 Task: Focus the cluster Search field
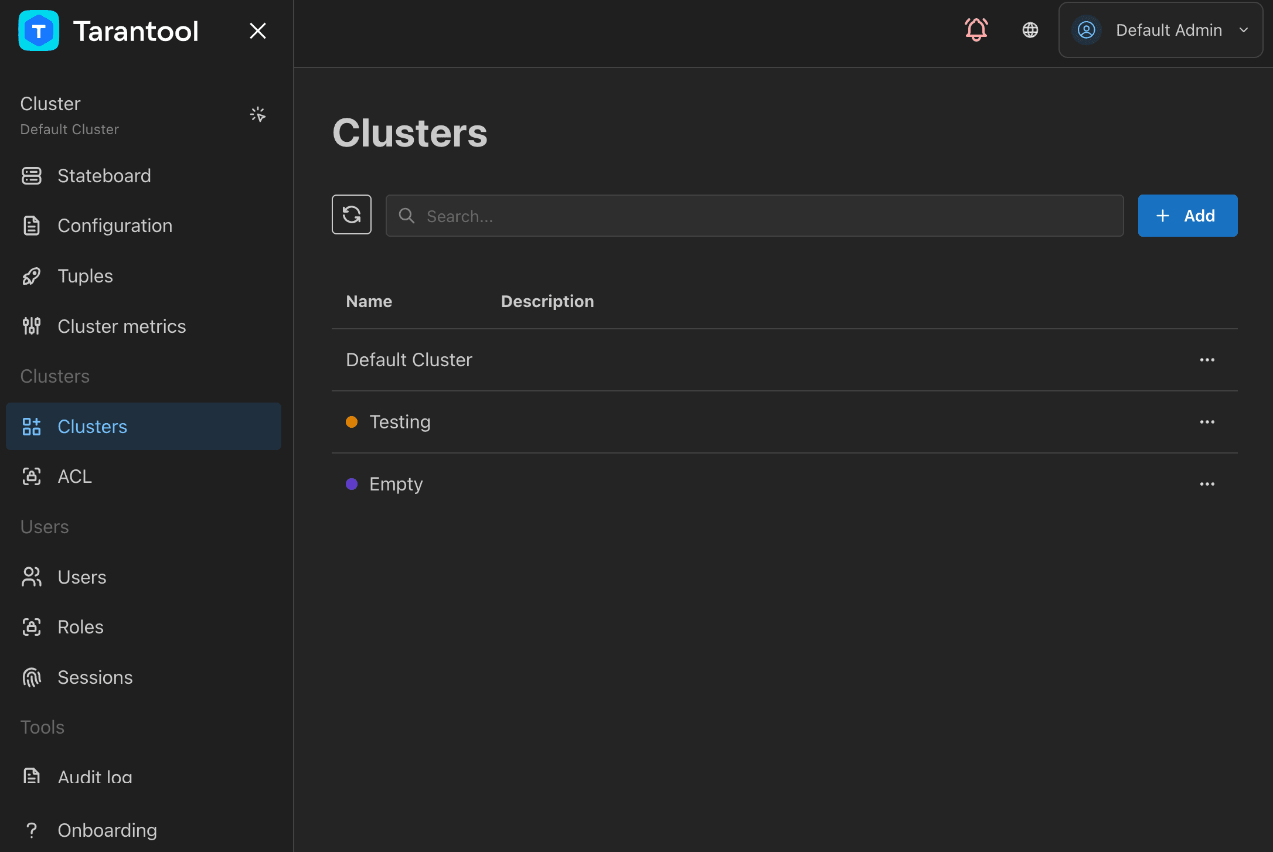[x=754, y=216]
